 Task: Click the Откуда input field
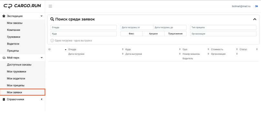(x=83, y=28)
